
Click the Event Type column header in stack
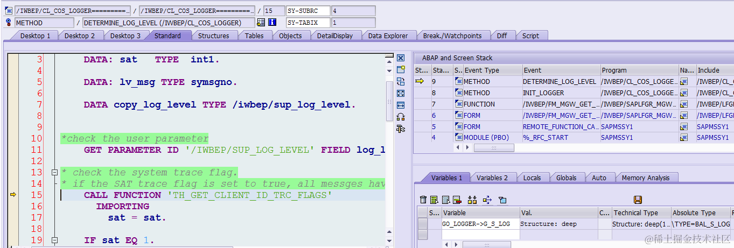click(x=493, y=70)
